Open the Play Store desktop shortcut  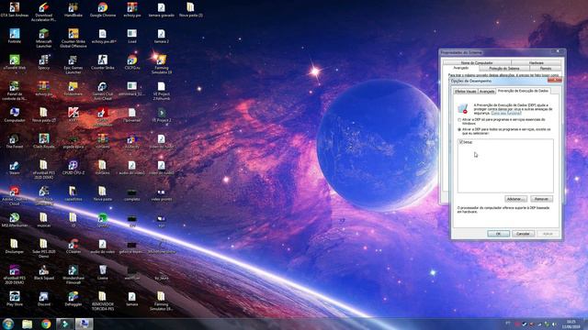pyautogui.click(x=15, y=299)
